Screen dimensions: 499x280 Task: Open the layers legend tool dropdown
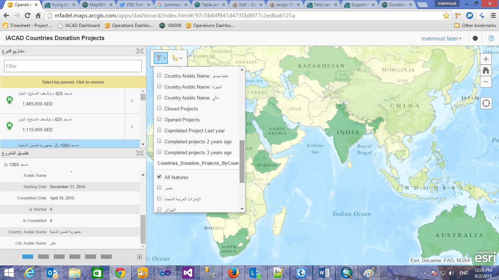coord(177,58)
